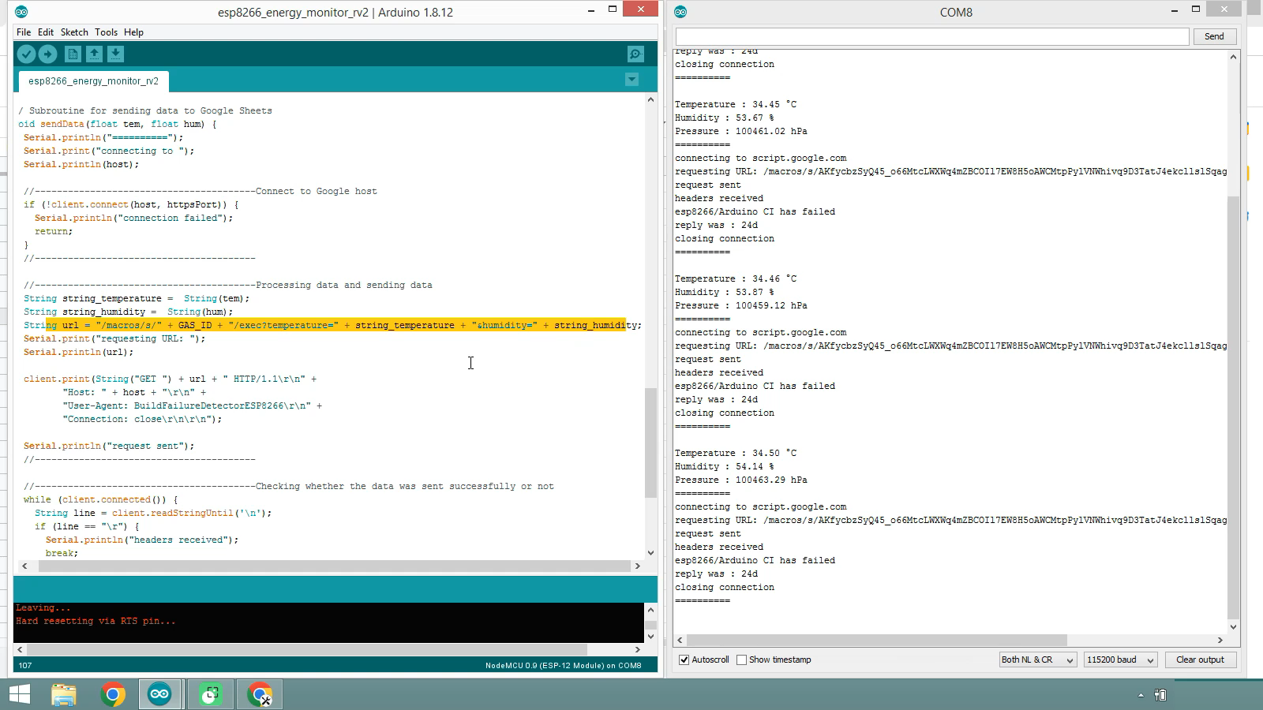Click the console horizontal scrollbar thumb
This screenshot has height=710, width=1263.
tap(307, 649)
